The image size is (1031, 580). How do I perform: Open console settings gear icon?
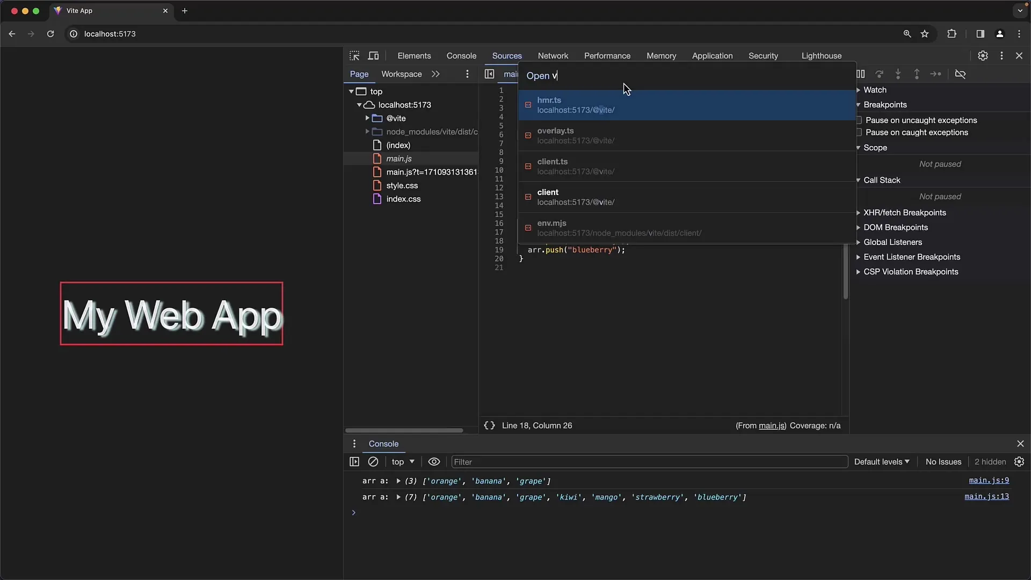[1019, 462]
